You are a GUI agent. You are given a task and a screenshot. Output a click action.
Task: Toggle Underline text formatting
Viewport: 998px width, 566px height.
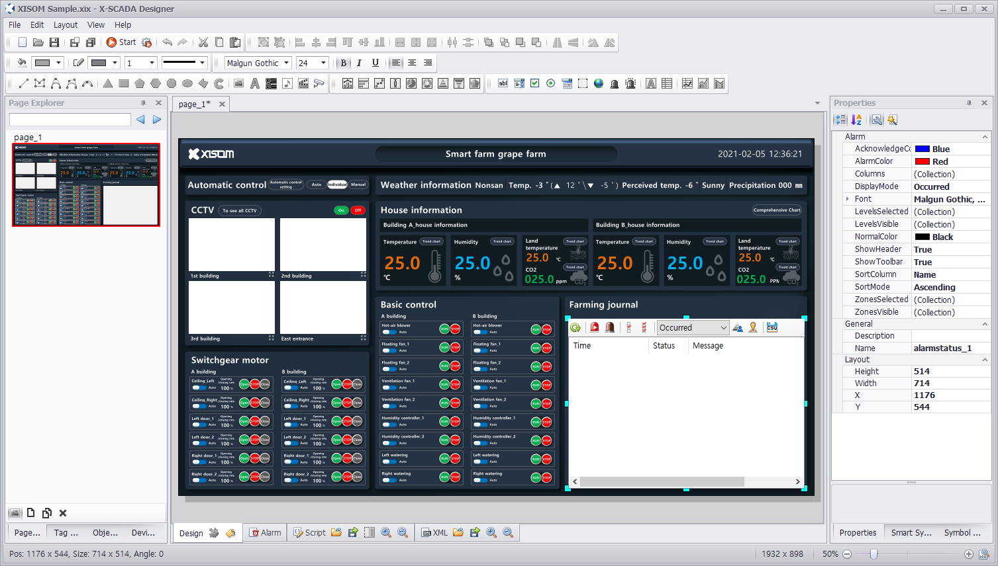pos(375,63)
